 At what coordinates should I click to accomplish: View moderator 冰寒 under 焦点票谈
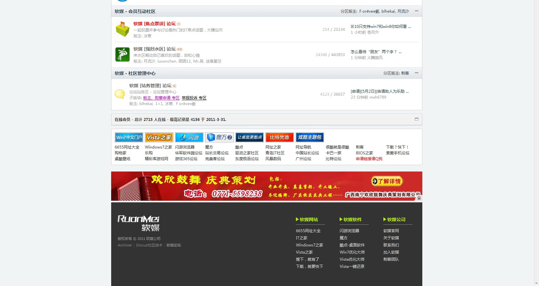[x=147, y=36]
